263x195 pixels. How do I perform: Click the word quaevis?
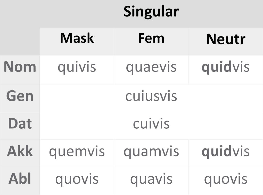pyautogui.click(x=151, y=67)
